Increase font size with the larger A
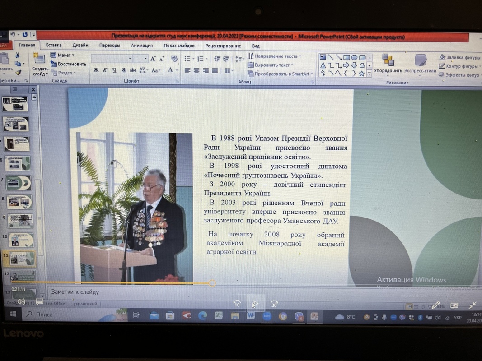 coord(153,59)
